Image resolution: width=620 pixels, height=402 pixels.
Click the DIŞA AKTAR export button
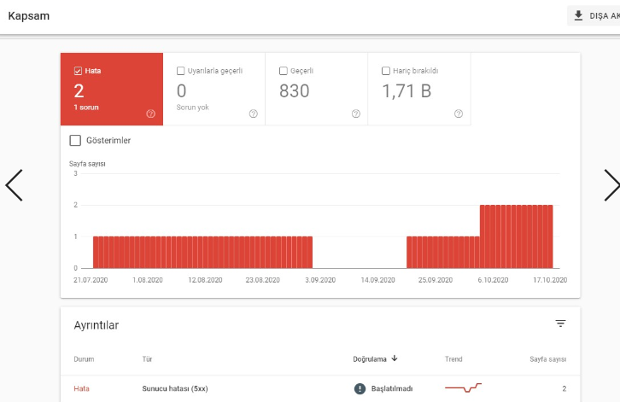(x=594, y=16)
